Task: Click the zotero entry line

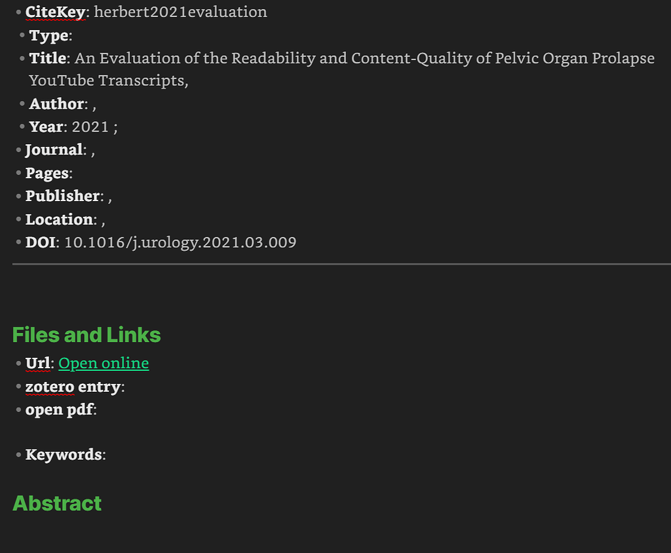Action: (75, 387)
